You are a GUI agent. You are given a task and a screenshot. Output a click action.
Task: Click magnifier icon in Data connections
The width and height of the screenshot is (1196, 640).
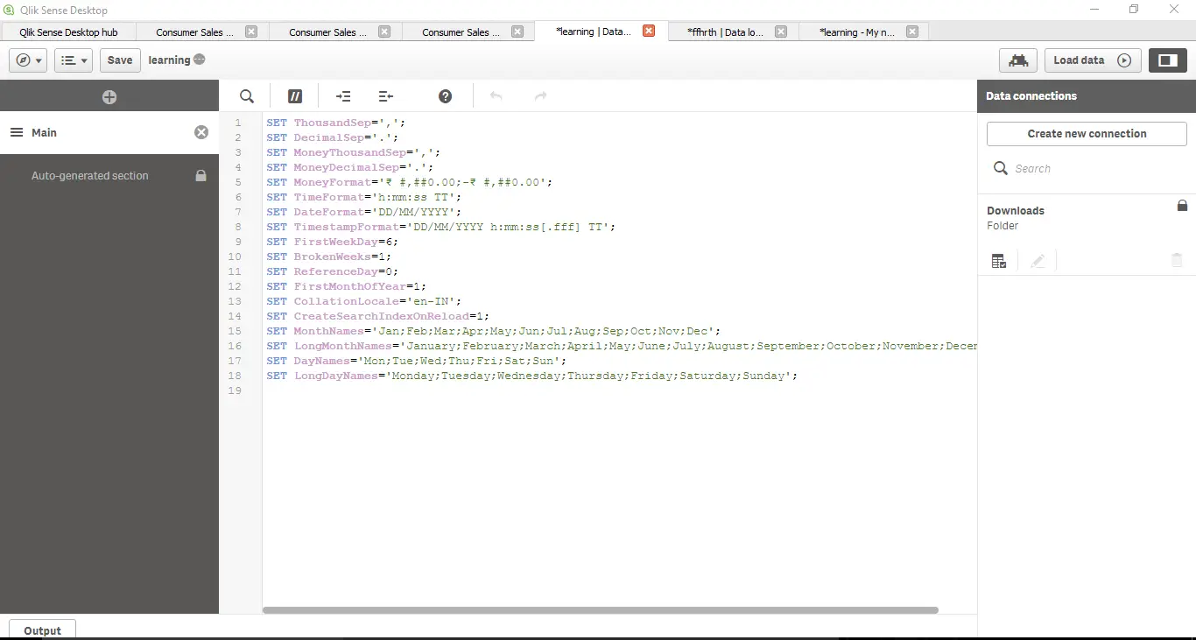1001,168
